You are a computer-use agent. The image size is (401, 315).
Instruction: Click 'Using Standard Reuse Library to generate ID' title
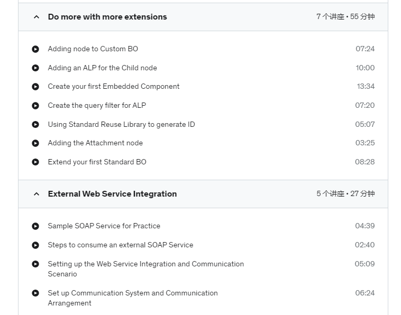tap(121, 124)
